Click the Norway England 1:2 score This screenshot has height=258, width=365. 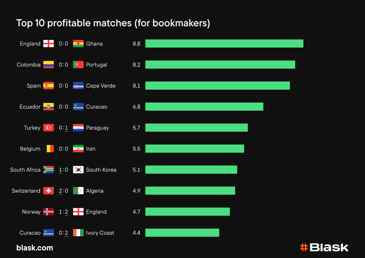(63, 212)
